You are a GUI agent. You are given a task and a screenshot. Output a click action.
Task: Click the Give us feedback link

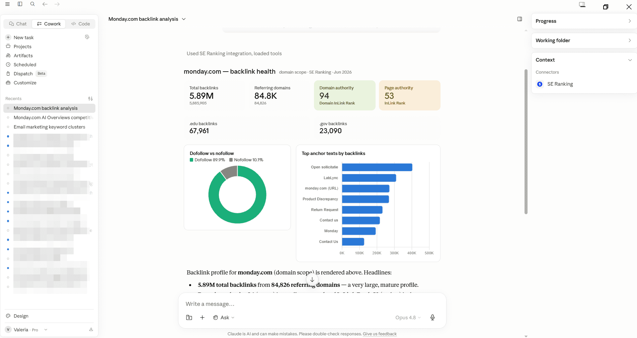pos(380,334)
